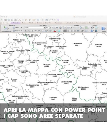This screenshot has height=138, width=107.
Task: Click the New presentation icon in the toolbar
Action: point(2,20)
